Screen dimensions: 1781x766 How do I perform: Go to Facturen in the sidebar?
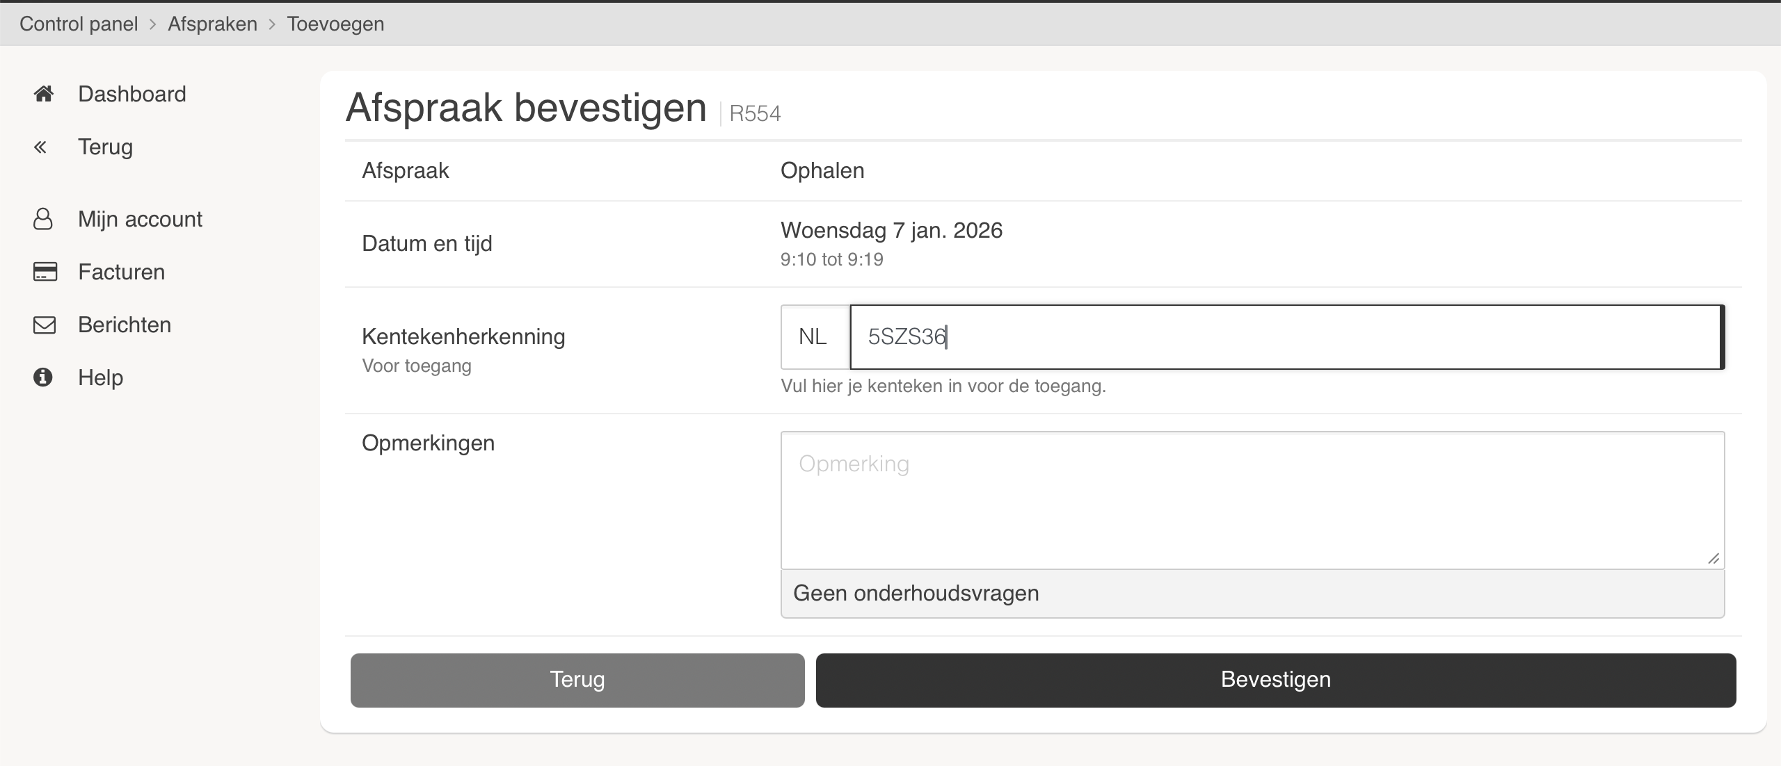121,272
